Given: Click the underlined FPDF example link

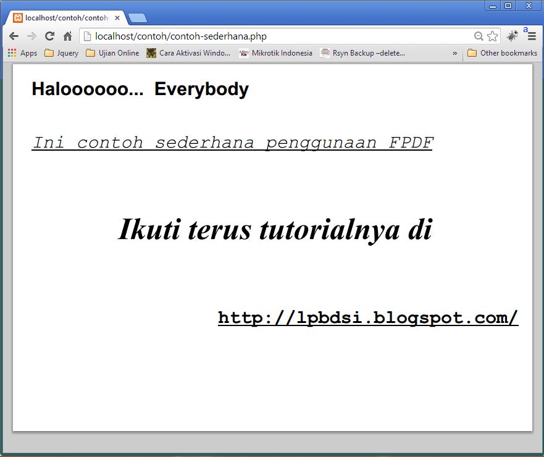Looking at the screenshot, I should coord(233,142).
